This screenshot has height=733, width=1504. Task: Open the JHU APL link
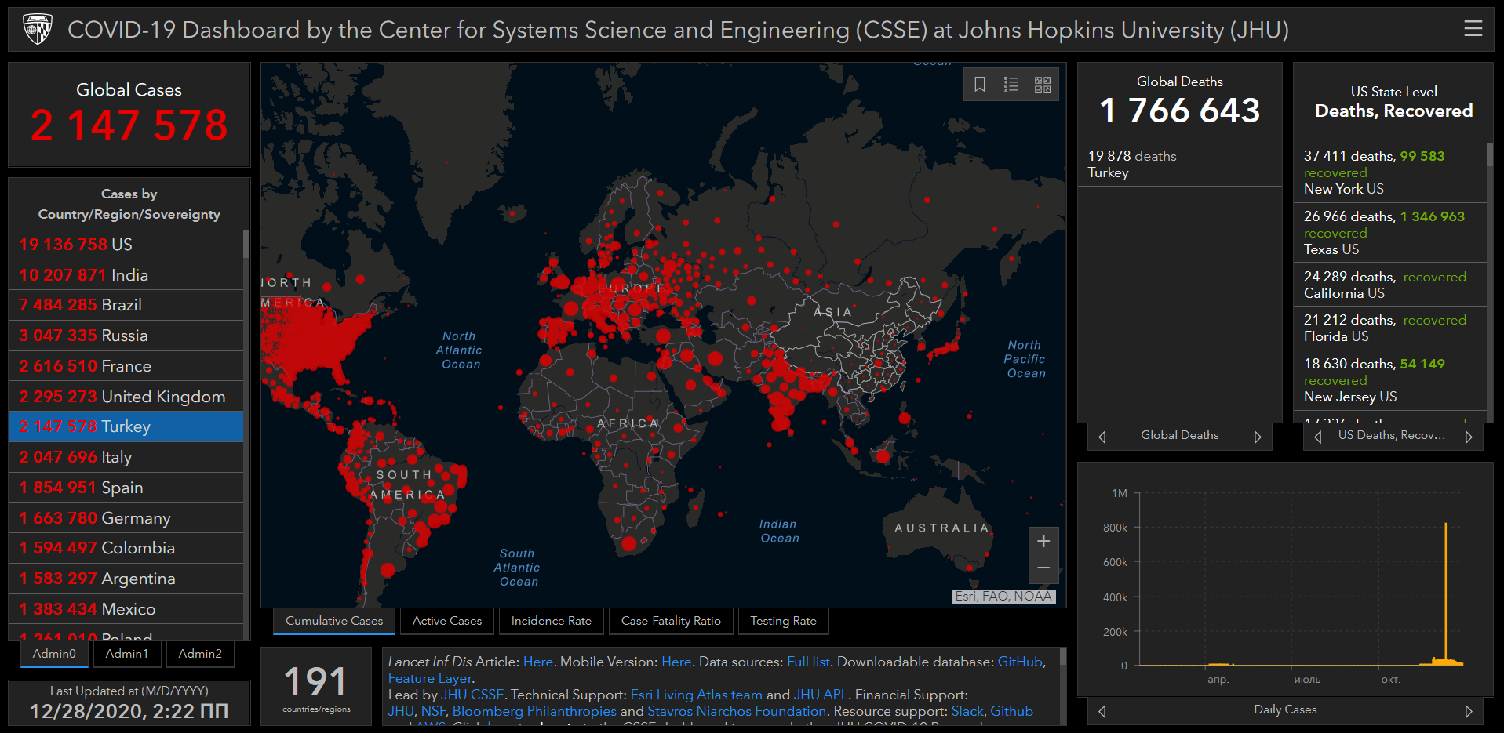[821, 695]
